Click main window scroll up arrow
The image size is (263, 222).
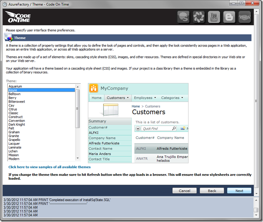[256, 12]
